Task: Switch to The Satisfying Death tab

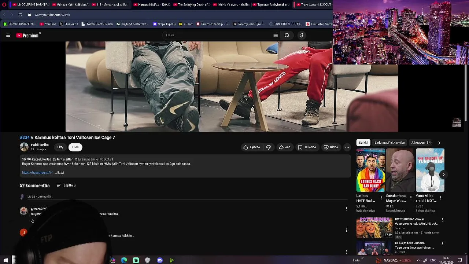Action: click(191, 4)
